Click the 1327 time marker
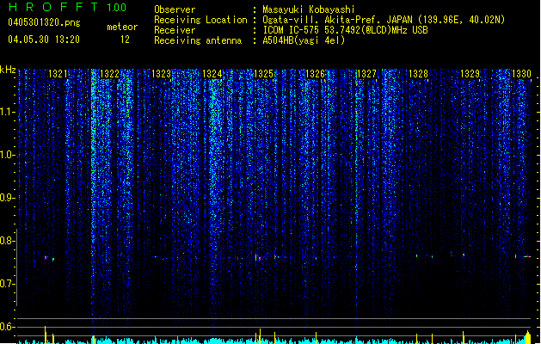Viewport: 541px width, 344px height. pos(366,74)
